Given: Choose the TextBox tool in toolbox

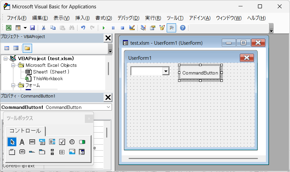Looking at the screenshot, I should click(32, 142).
